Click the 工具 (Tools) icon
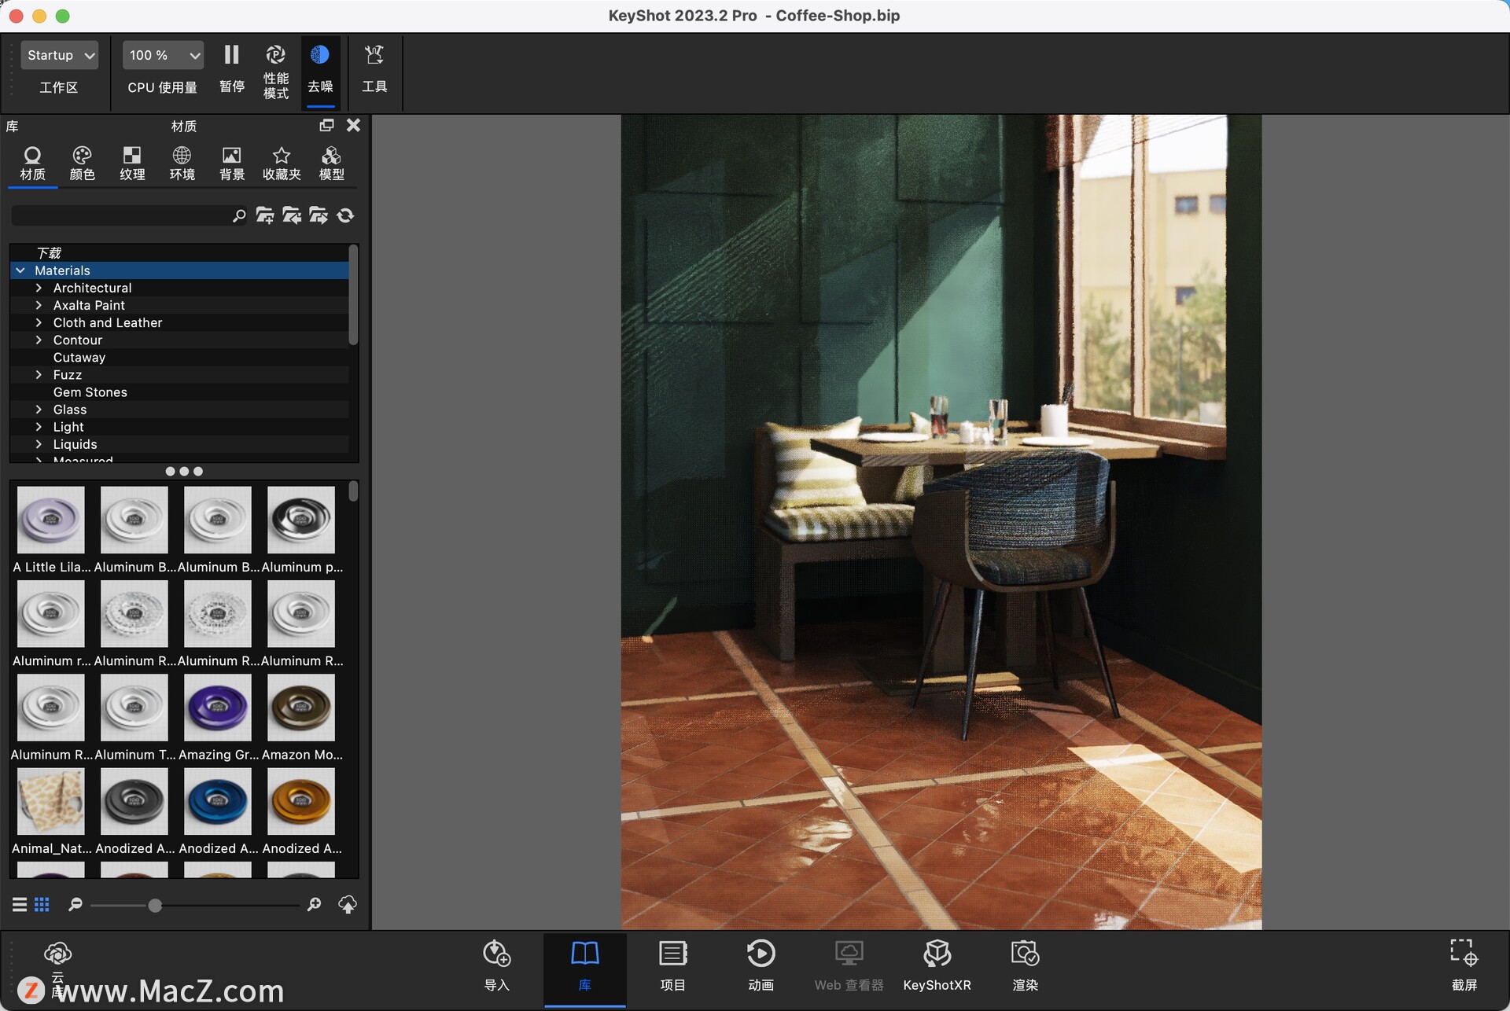1510x1011 pixels. [374, 69]
